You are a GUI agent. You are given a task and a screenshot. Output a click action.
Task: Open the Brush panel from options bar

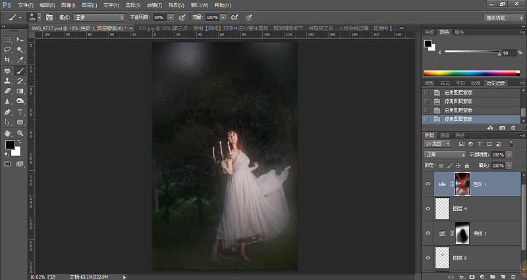point(49,18)
